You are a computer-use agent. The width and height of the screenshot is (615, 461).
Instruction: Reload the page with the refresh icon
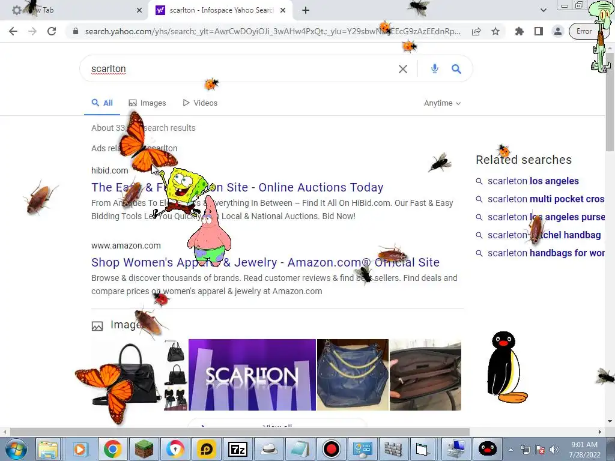coord(52,31)
